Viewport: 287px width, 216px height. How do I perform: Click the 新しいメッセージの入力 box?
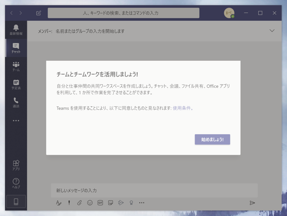pyautogui.click(x=154, y=190)
